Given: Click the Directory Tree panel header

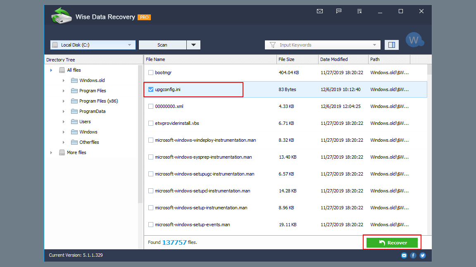Looking at the screenshot, I should pos(94,60).
